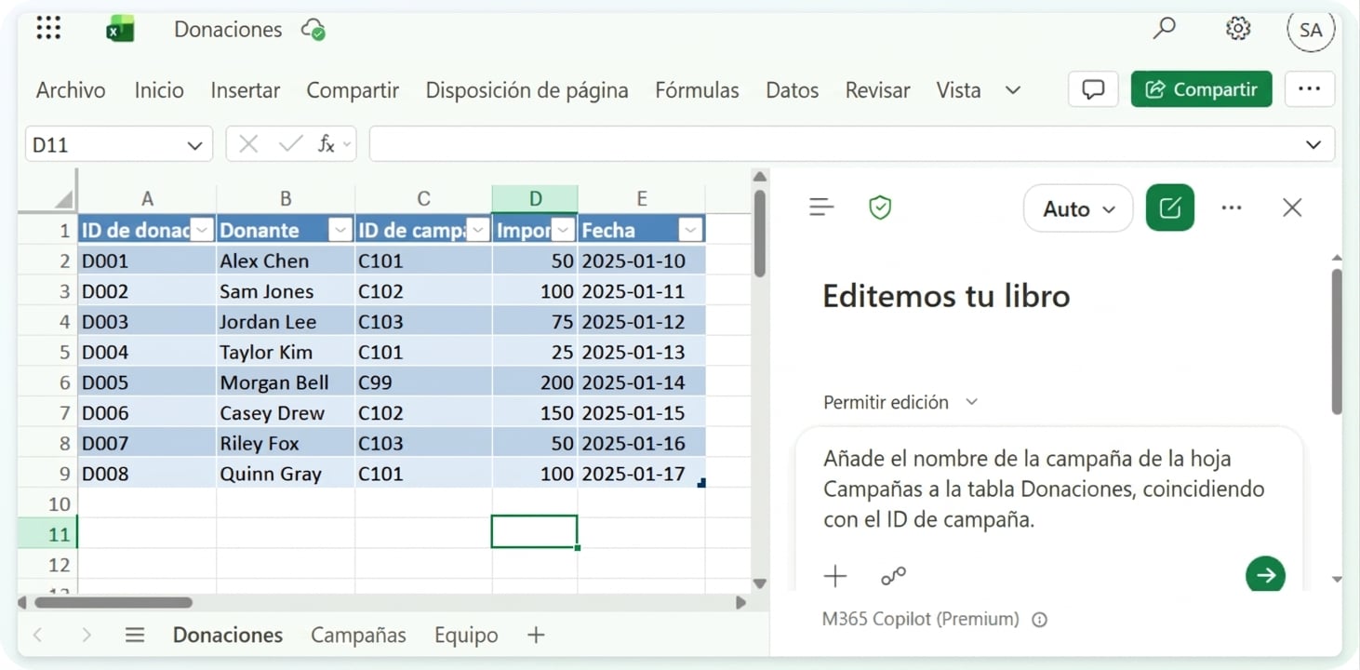The image size is (1360, 670).
Task: Open the SA account avatar
Action: tap(1311, 30)
